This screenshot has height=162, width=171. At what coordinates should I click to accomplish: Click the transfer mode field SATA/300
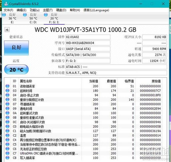[88, 55]
